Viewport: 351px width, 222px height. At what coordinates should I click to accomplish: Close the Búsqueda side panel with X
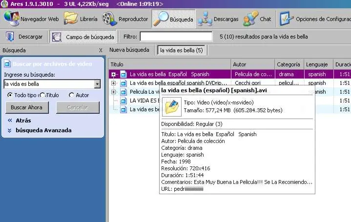(x=101, y=50)
